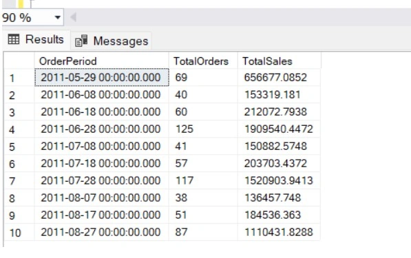This screenshot has height=258, width=411.
Task: Click the scroll-left arrow beside zoom box
Action: pyautogui.click(x=74, y=18)
